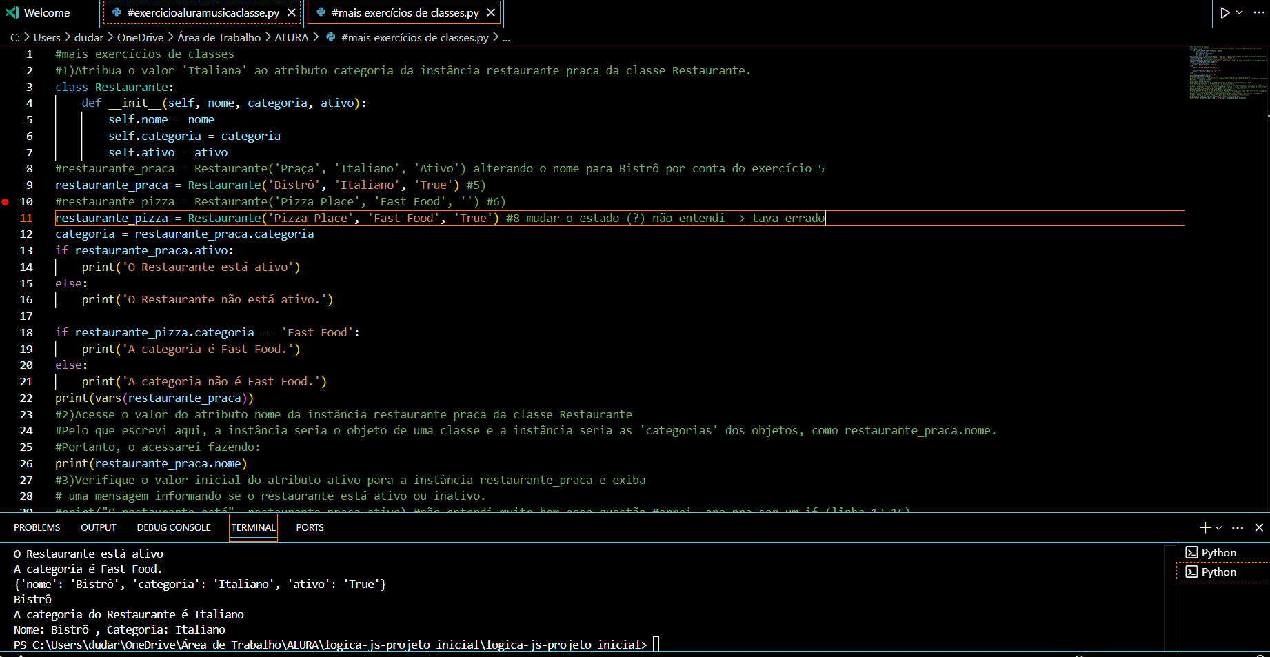
Task: Close the #mais exercícios de classes.py tab
Action: click(x=491, y=12)
